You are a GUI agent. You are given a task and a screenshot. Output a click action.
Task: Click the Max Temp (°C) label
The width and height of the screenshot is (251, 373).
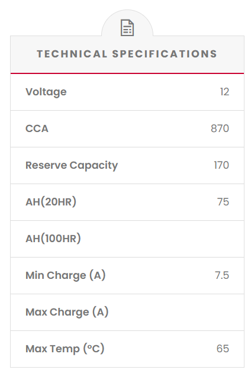65,349
